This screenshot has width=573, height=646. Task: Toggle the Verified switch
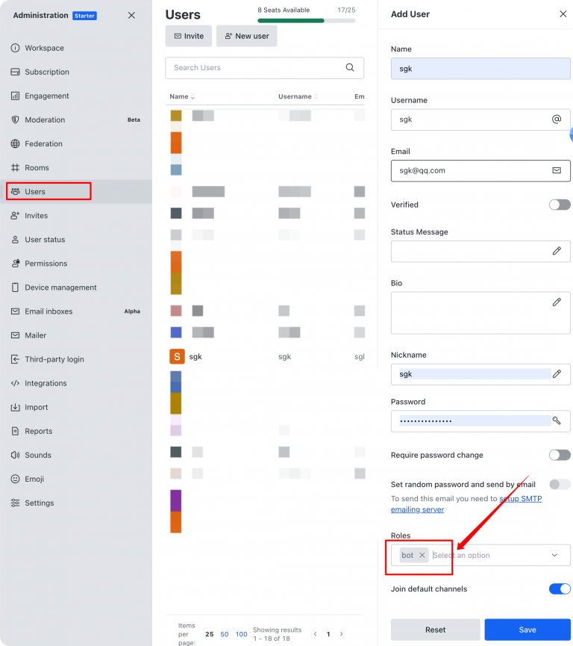click(x=560, y=205)
